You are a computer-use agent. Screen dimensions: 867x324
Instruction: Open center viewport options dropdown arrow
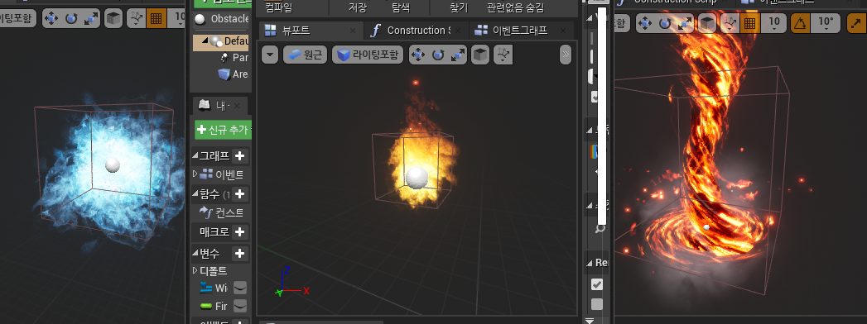coord(270,55)
